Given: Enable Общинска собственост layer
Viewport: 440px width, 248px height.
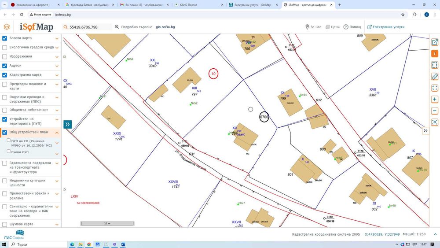Looking at the screenshot, I should 4,110.
